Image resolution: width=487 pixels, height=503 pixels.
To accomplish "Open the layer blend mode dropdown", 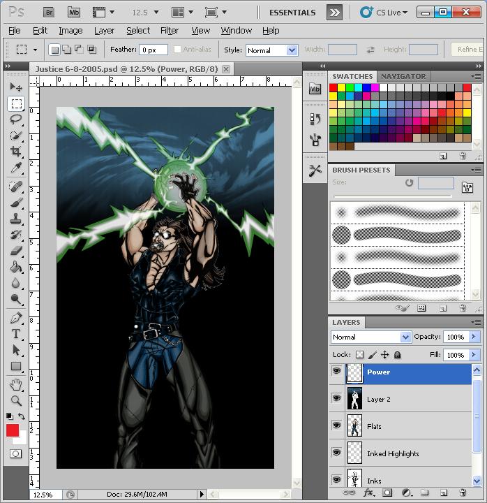I will [371, 337].
